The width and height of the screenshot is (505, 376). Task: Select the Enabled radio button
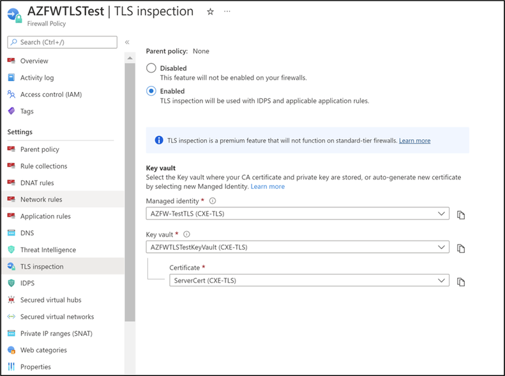(x=151, y=91)
